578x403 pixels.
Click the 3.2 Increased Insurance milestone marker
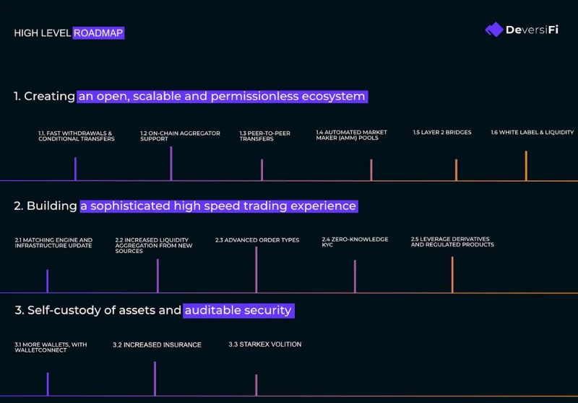point(155,378)
